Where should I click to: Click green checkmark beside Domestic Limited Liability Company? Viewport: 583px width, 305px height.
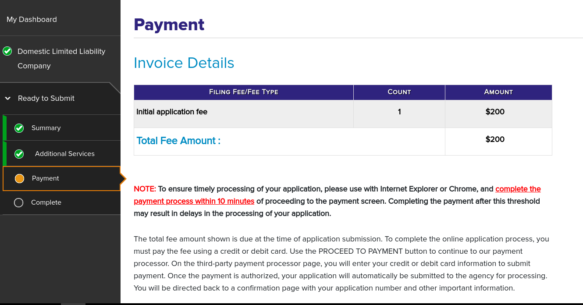7,51
